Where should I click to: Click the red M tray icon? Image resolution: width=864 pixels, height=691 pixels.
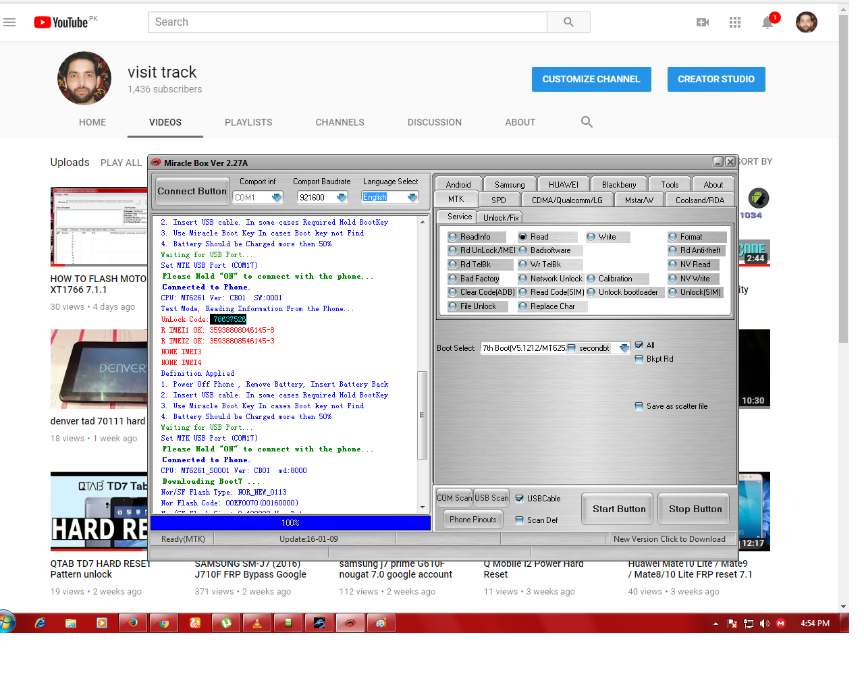pos(780,624)
